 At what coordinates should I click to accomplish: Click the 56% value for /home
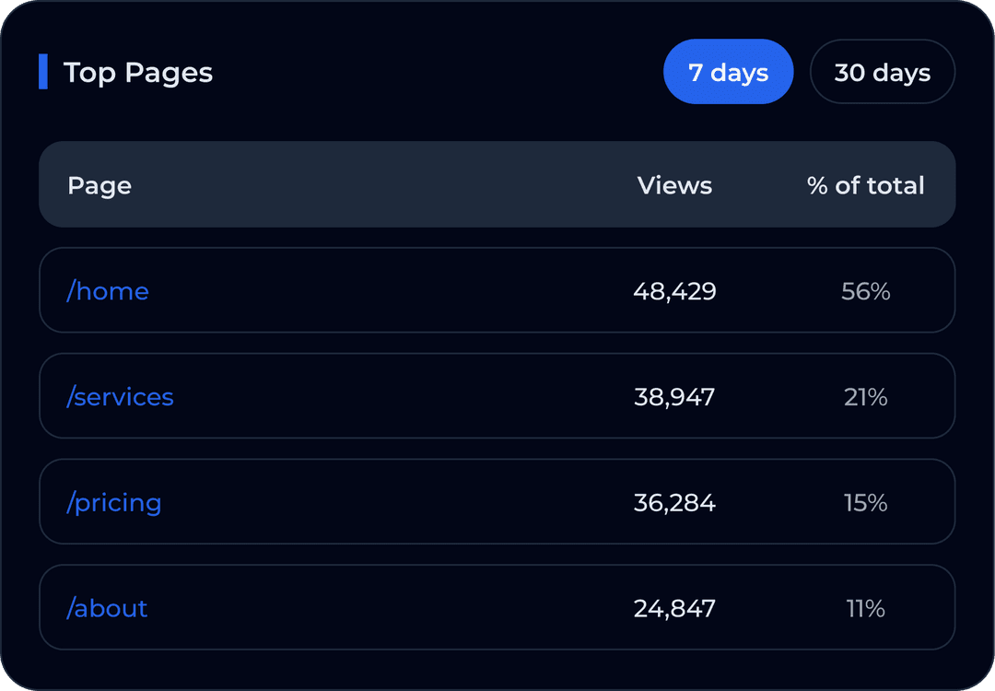click(866, 291)
